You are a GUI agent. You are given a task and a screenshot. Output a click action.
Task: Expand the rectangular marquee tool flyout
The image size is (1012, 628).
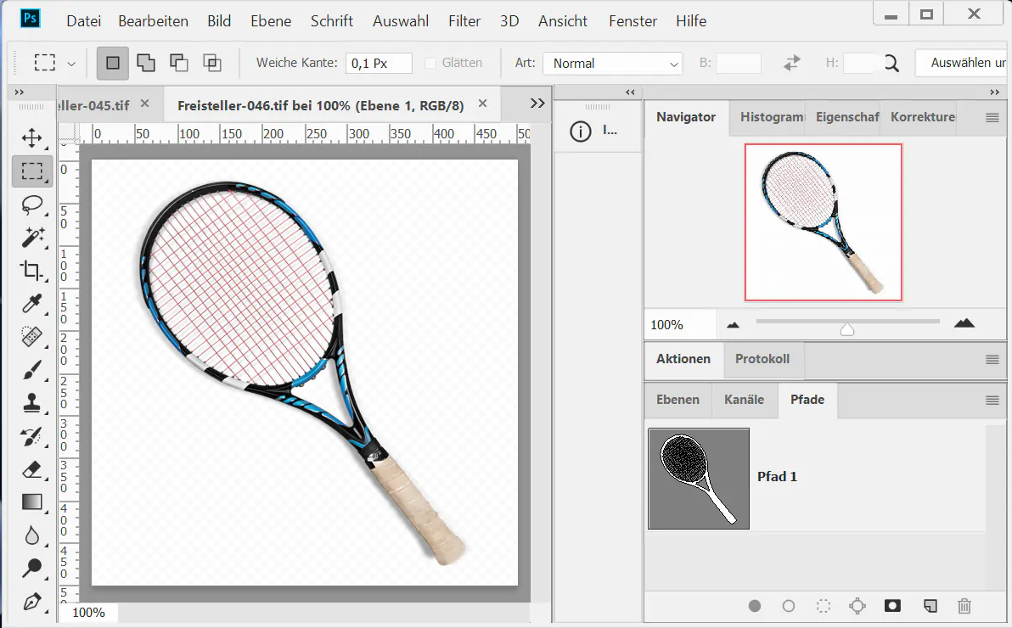(x=72, y=63)
